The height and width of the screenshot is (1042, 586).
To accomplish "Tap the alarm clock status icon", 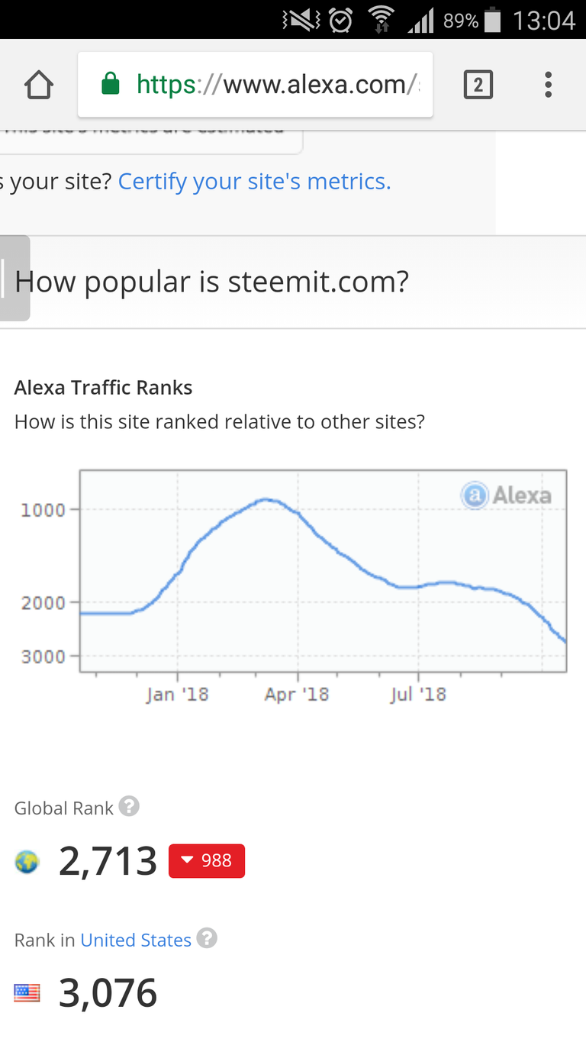I will 340,20.
